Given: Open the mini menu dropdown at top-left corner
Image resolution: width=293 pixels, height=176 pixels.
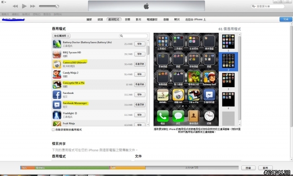Looking at the screenshot, I should pyautogui.click(x=4, y=2).
